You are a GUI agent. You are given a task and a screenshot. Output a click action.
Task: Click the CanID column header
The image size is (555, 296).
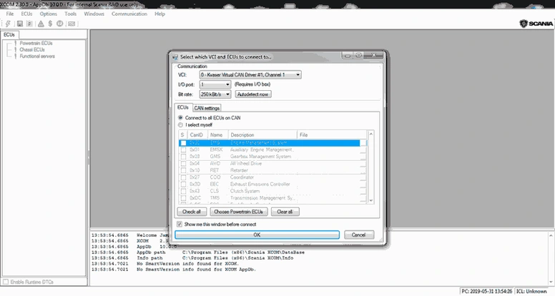click(x=197, y=134)
